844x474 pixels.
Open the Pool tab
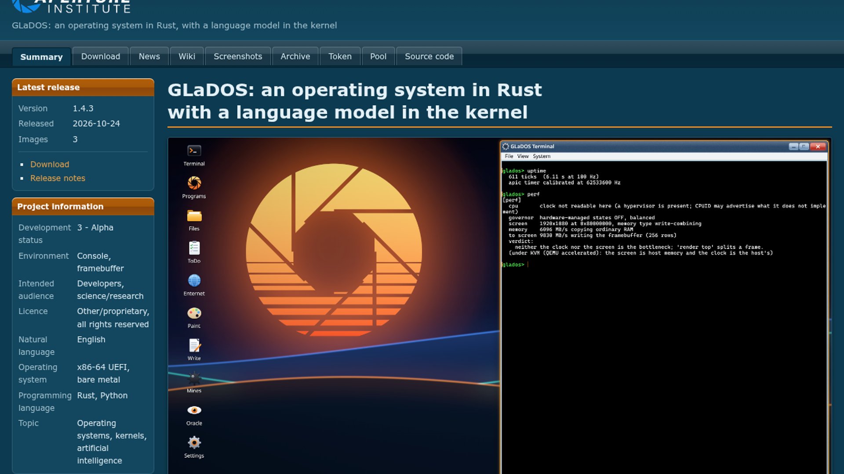pos(378,56)
